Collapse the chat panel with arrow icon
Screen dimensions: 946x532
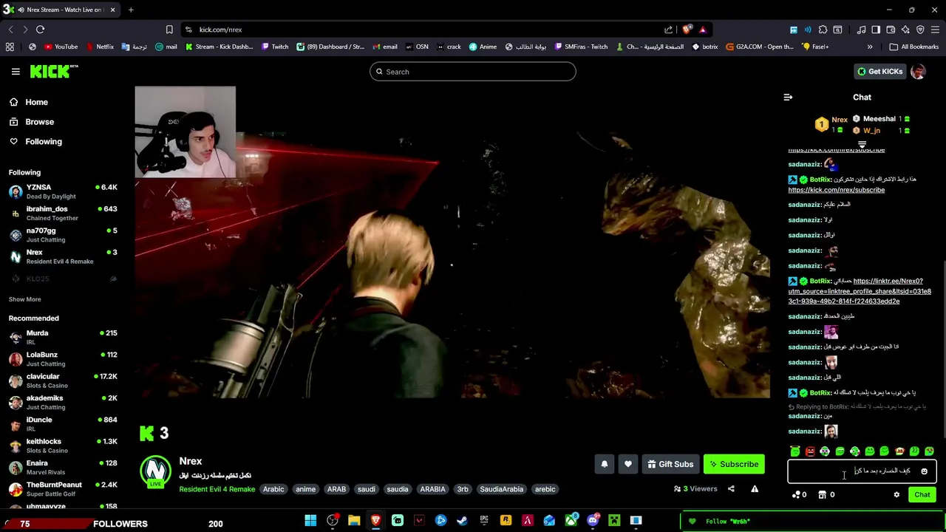(788, 98)
